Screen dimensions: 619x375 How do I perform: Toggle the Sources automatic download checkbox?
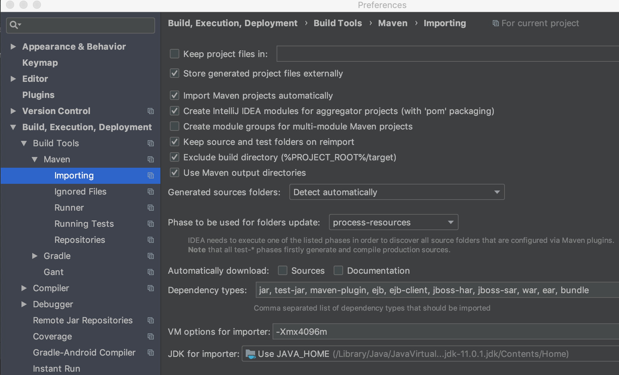tap(283, 270)
